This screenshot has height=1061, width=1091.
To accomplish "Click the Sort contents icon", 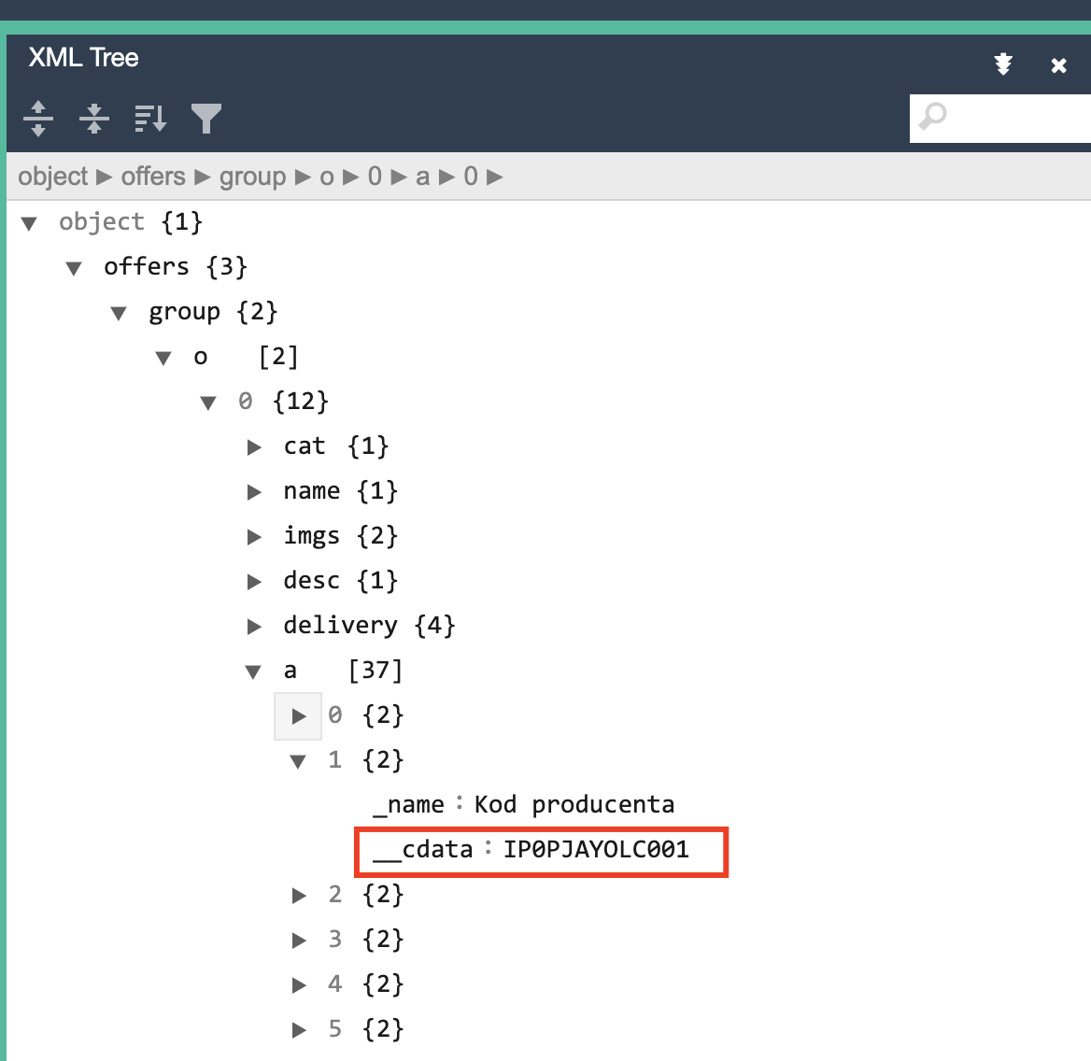I will tap(150, 119).
